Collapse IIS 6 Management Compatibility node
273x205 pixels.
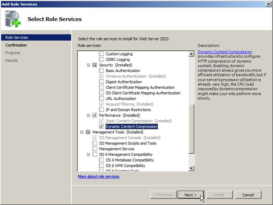pyautogui.click(x=88, y=154)
